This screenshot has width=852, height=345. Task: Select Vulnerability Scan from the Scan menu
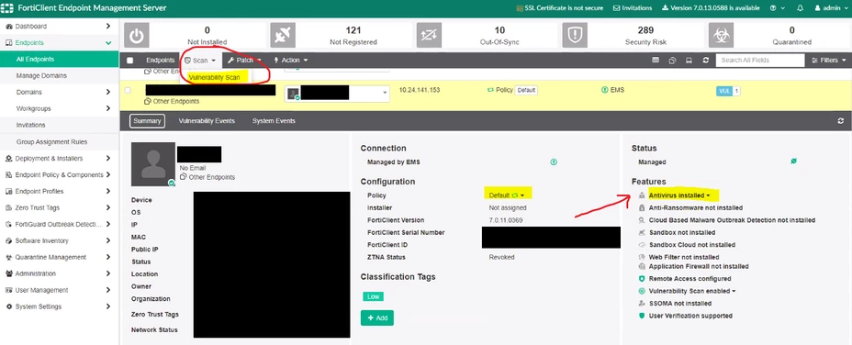click(214, 78)
